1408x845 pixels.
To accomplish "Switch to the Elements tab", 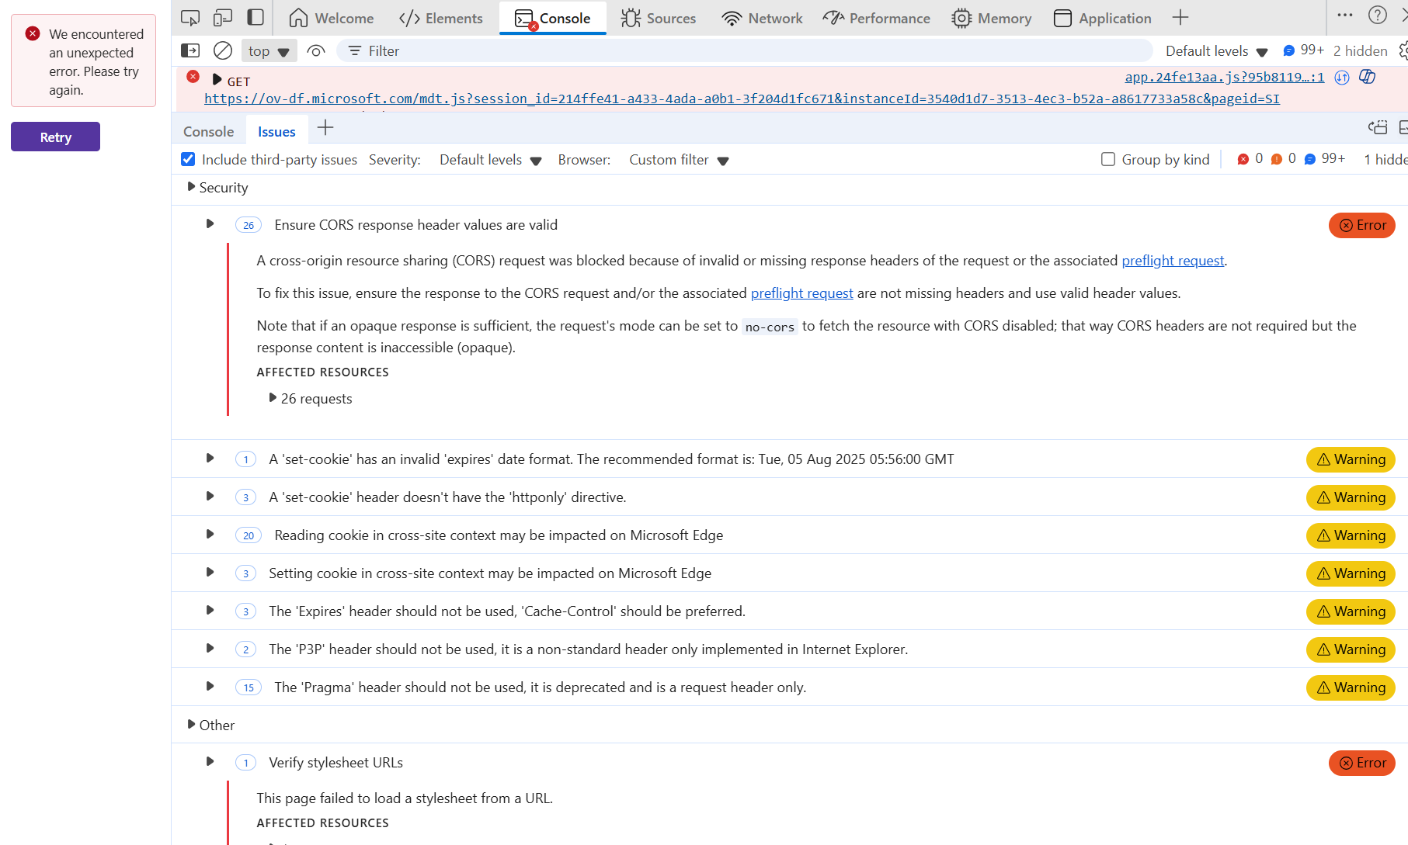I will [x=440, y=18].
